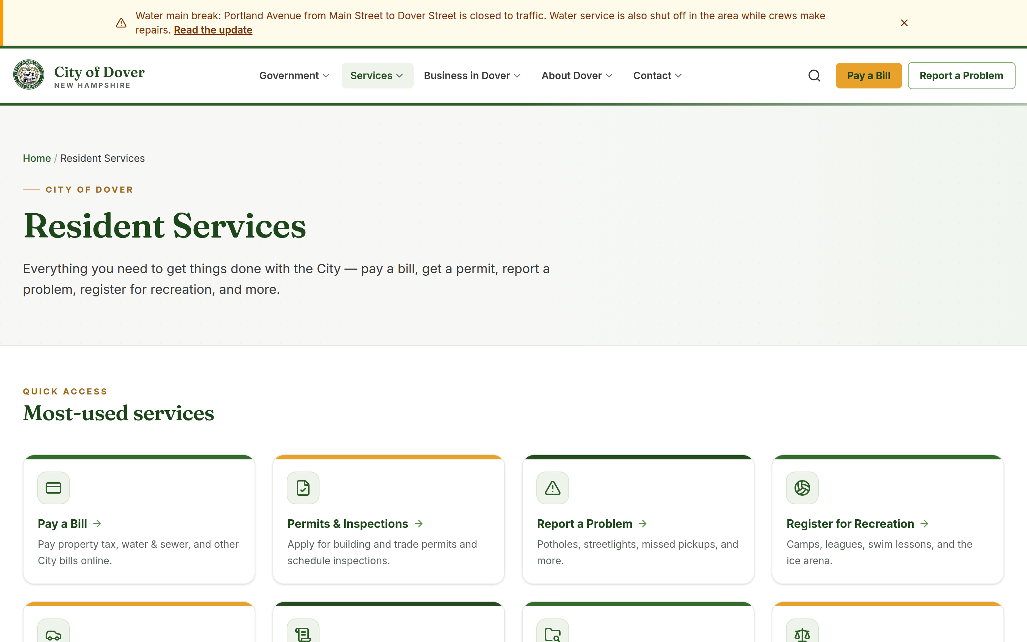Open the Business in Dover dropdown menu
The height and width of the screenshot is (642, 1027).
coord(472,76)
